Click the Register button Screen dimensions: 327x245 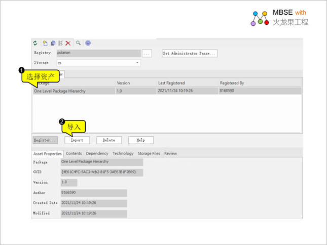click(45, 140)
